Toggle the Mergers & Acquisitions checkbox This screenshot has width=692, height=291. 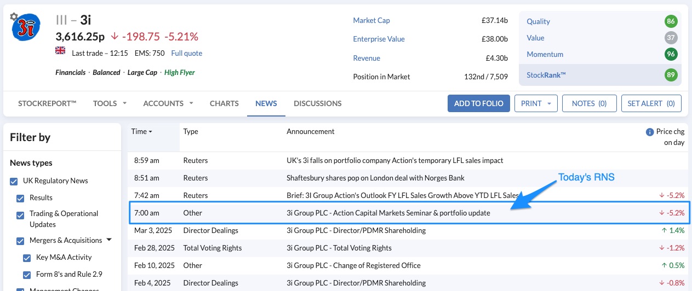[21, 241]
